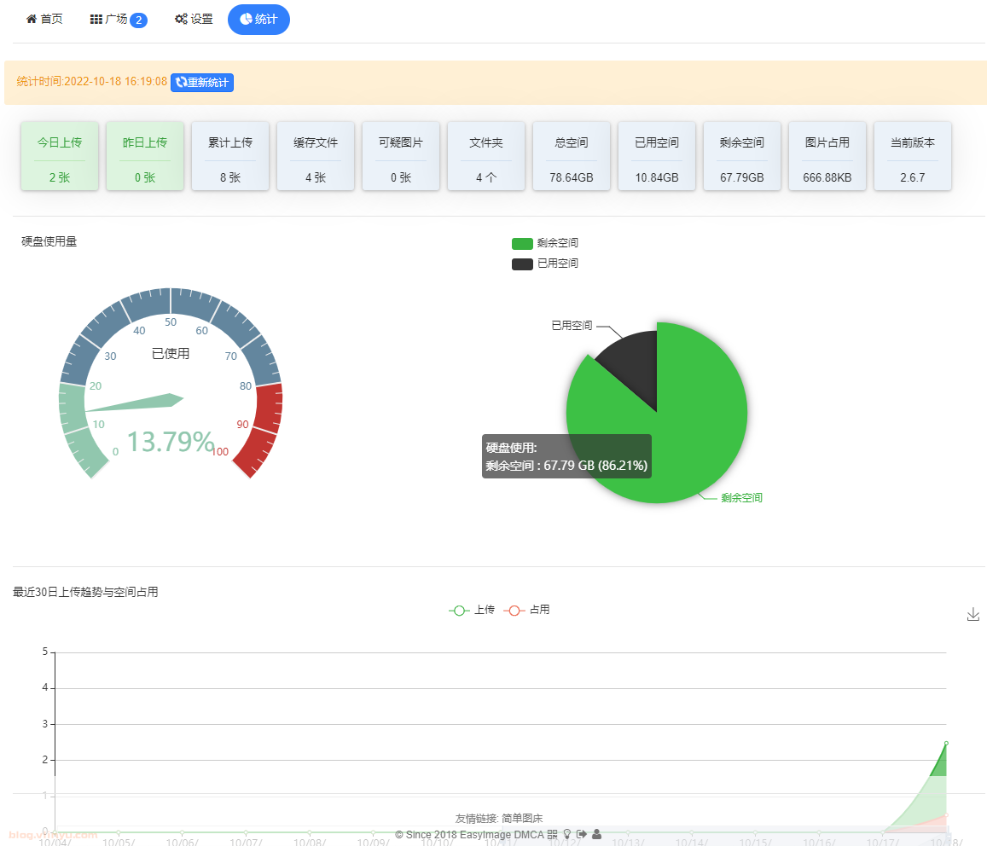Toggle the 占用 series in line chart legend
The width and height of the screenshot is (987, 846).
point(526,611)
